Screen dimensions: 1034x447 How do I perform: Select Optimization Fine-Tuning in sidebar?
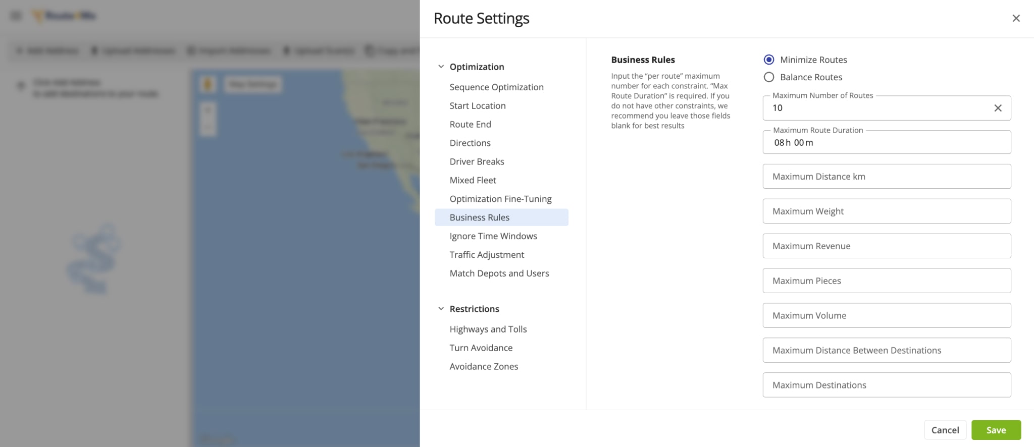[x=500, y=199]
